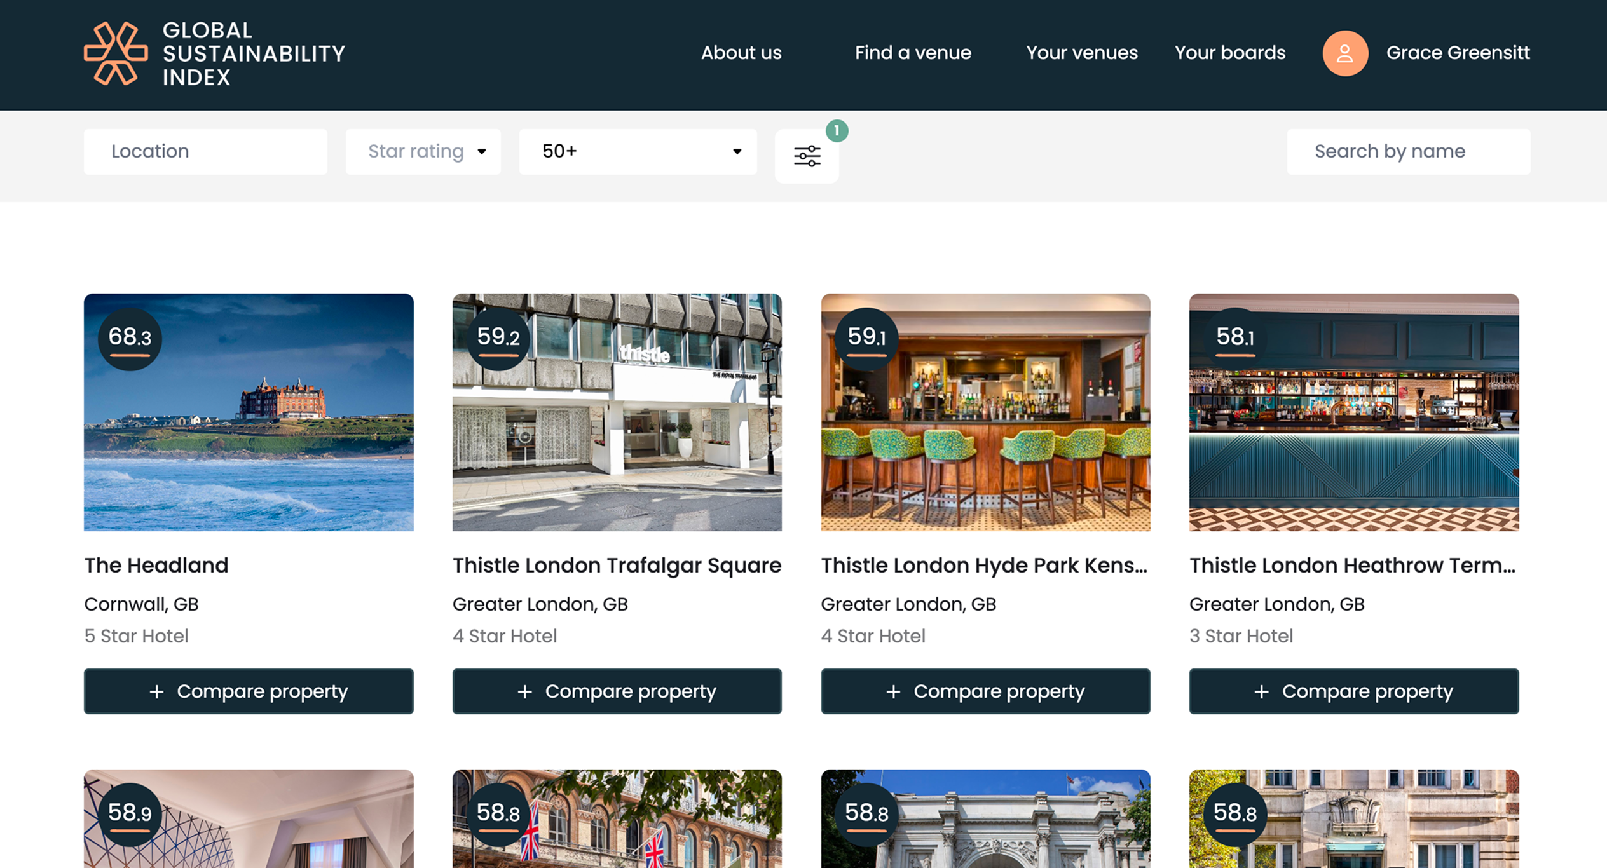Click The Headland's 68.3 score badge
The image size is (1607, 868).
[129, 339]
